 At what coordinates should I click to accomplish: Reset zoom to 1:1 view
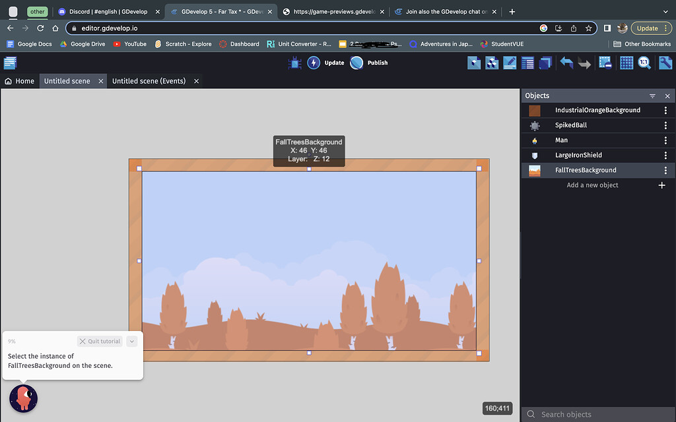click(x=645, y=63)
